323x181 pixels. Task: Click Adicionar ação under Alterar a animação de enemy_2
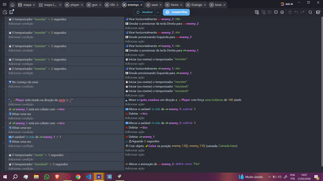pos(135,168)
